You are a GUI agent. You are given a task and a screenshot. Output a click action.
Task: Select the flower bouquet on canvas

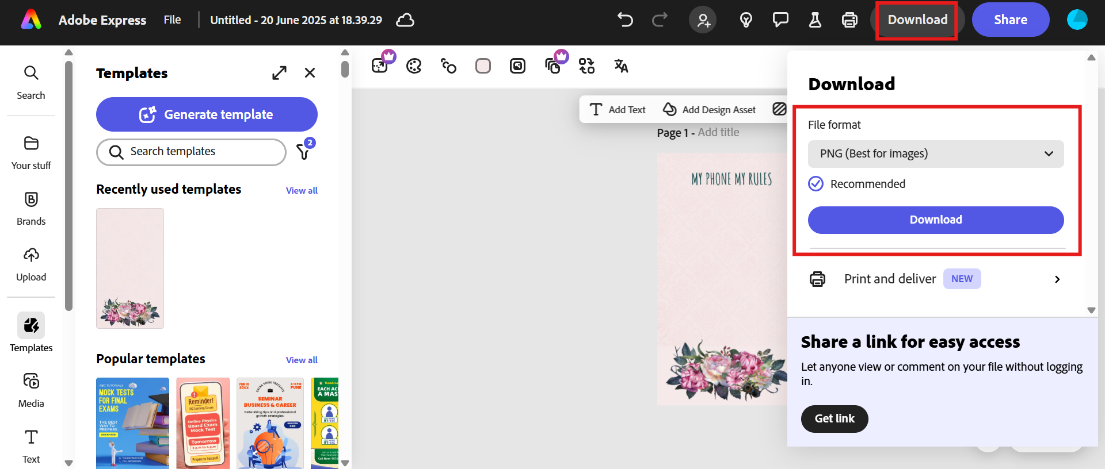[x=726, y=370]
